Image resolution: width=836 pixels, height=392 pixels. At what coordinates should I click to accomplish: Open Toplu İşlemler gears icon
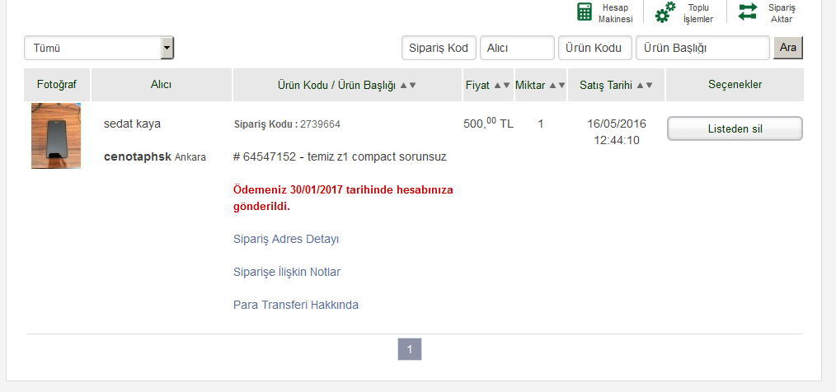pyautogui.click(x=665, y=12)
